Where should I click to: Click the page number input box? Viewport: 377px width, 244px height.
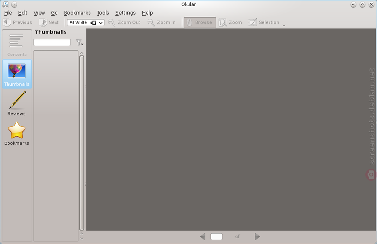click(x=216, y=236)
